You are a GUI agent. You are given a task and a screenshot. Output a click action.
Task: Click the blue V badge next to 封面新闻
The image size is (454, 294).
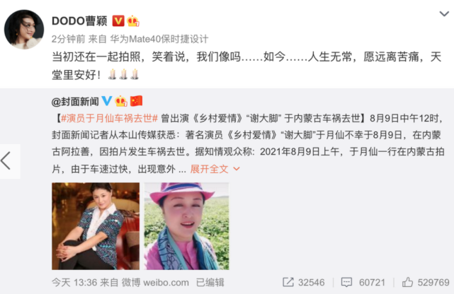106,101
